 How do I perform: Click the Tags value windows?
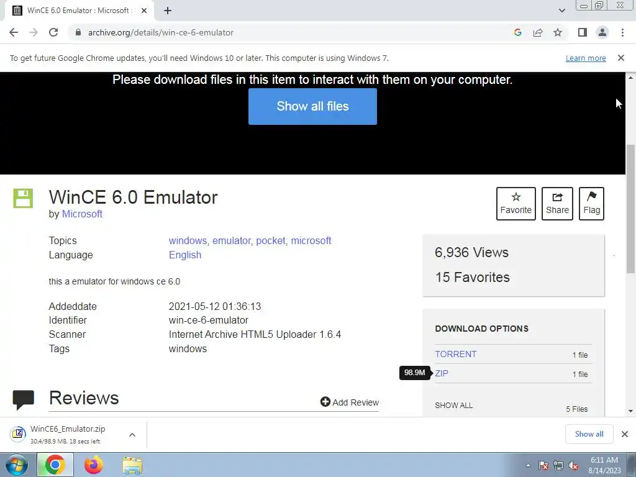(x=188, y=348)
